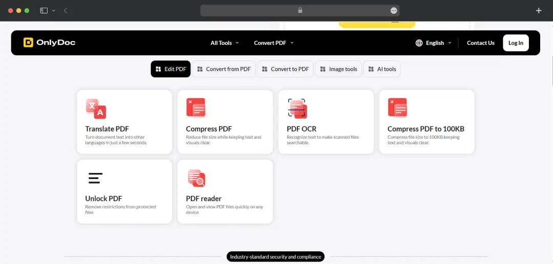The height and width of the screenshot is (264, 553).
Task: Switch to the AI tools tab
Action: pyautogui.click(x=382, y=69)
